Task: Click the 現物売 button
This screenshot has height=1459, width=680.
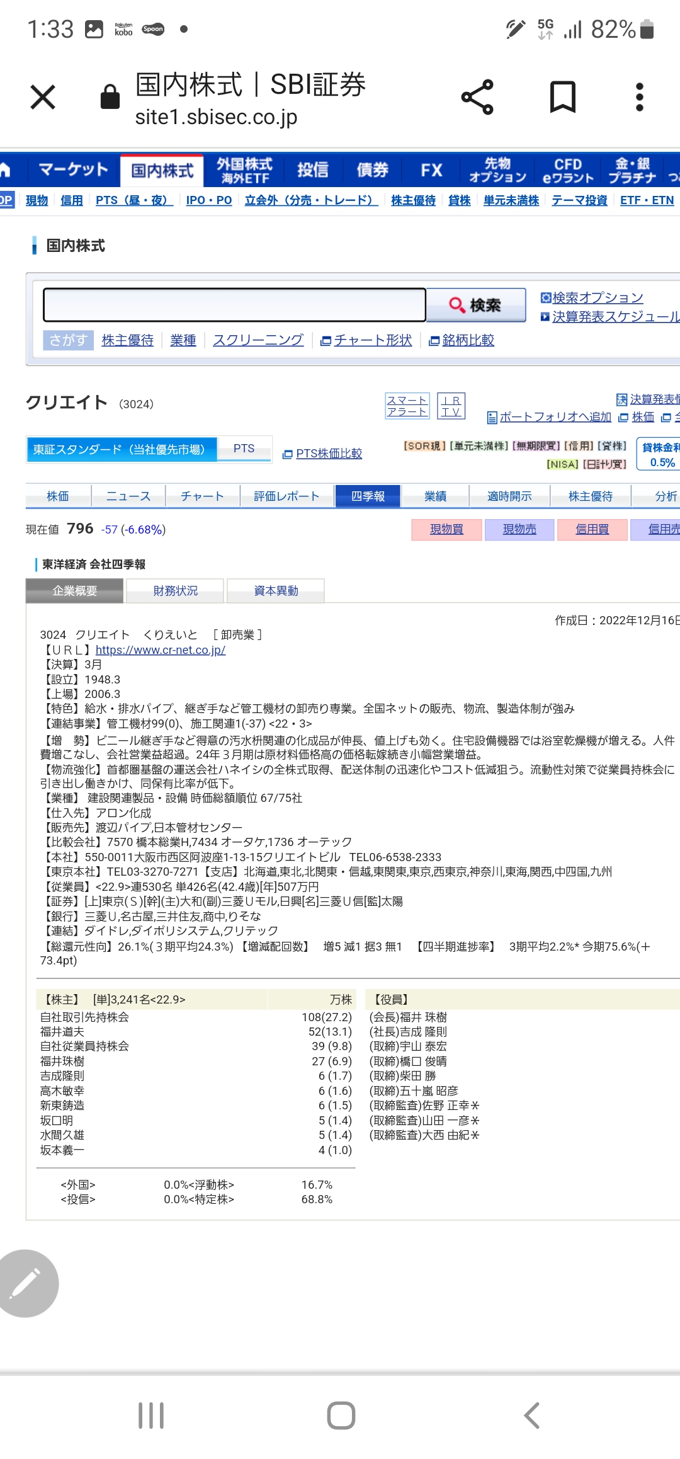Action: (519, 530)
